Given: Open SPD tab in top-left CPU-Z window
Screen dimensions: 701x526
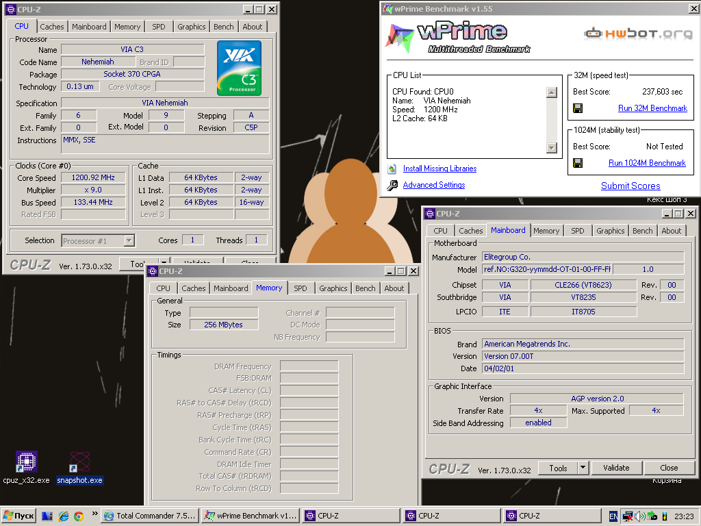Looking at the screenshot, I should 159,27.
